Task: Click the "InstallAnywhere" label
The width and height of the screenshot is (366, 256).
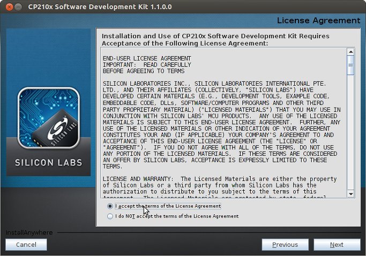Action: point(29,232)
